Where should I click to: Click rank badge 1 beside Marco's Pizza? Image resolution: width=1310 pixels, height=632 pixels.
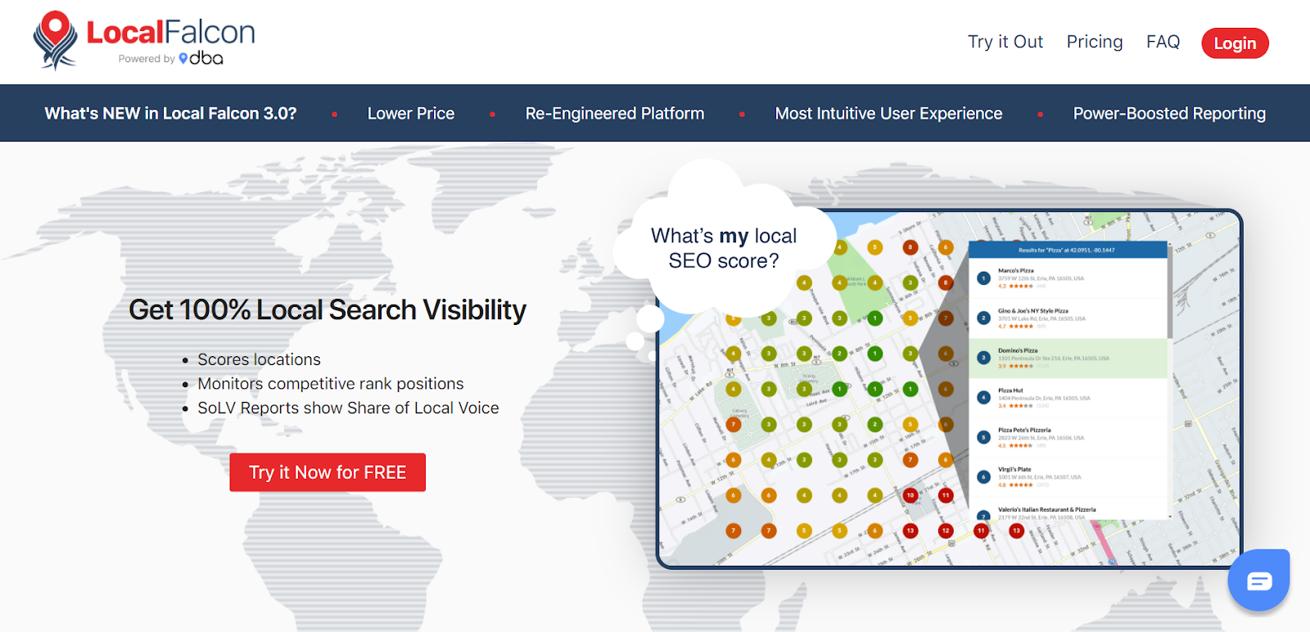point(984,278)
